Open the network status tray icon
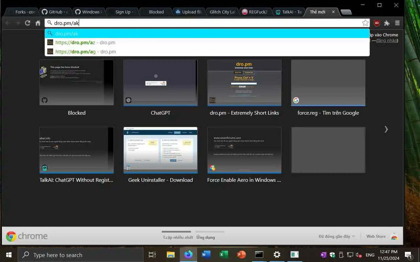The width and height of the screenshot is (420, 262). point(350,255)
